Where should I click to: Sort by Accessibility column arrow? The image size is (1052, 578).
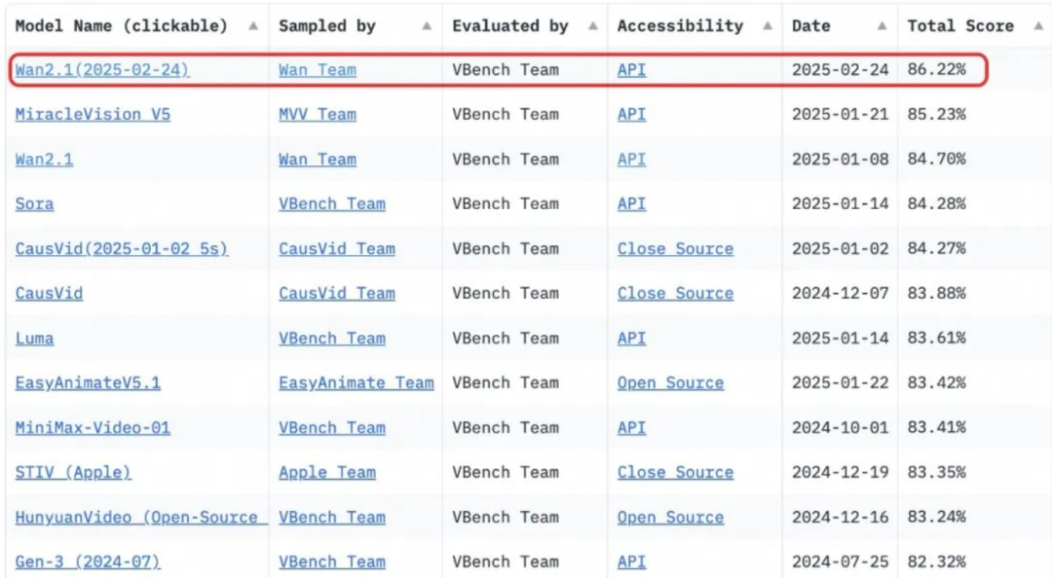tap(768, 26)
